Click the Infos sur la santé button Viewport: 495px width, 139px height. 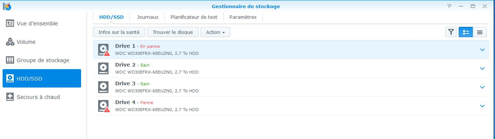pos(119,32)
